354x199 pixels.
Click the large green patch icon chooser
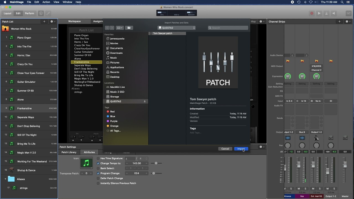click(87, 163)
